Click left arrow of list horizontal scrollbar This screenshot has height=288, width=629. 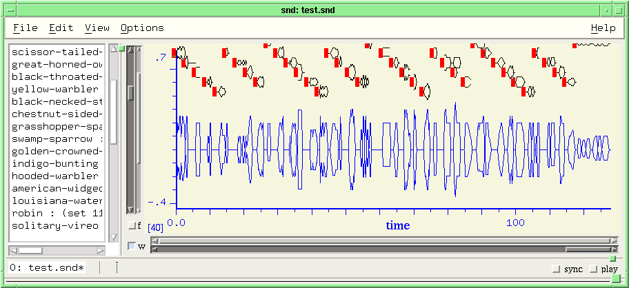pyautogui.click(x=13, y=251)
